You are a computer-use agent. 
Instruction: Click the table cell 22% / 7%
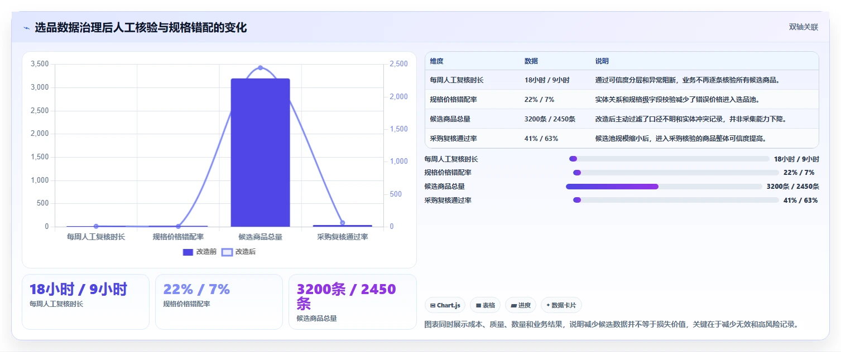539,100
